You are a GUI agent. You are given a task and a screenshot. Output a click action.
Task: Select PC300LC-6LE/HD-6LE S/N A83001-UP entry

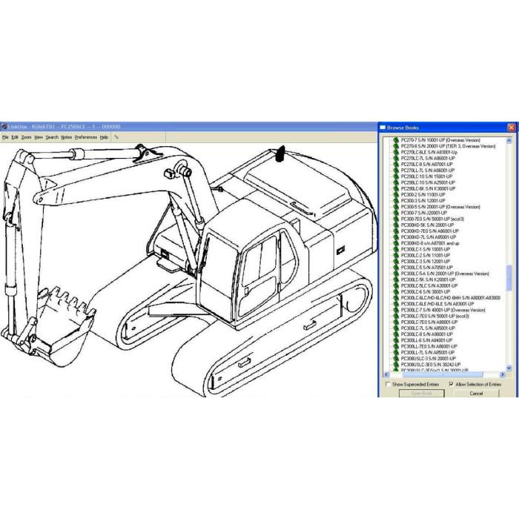[437, 304]
